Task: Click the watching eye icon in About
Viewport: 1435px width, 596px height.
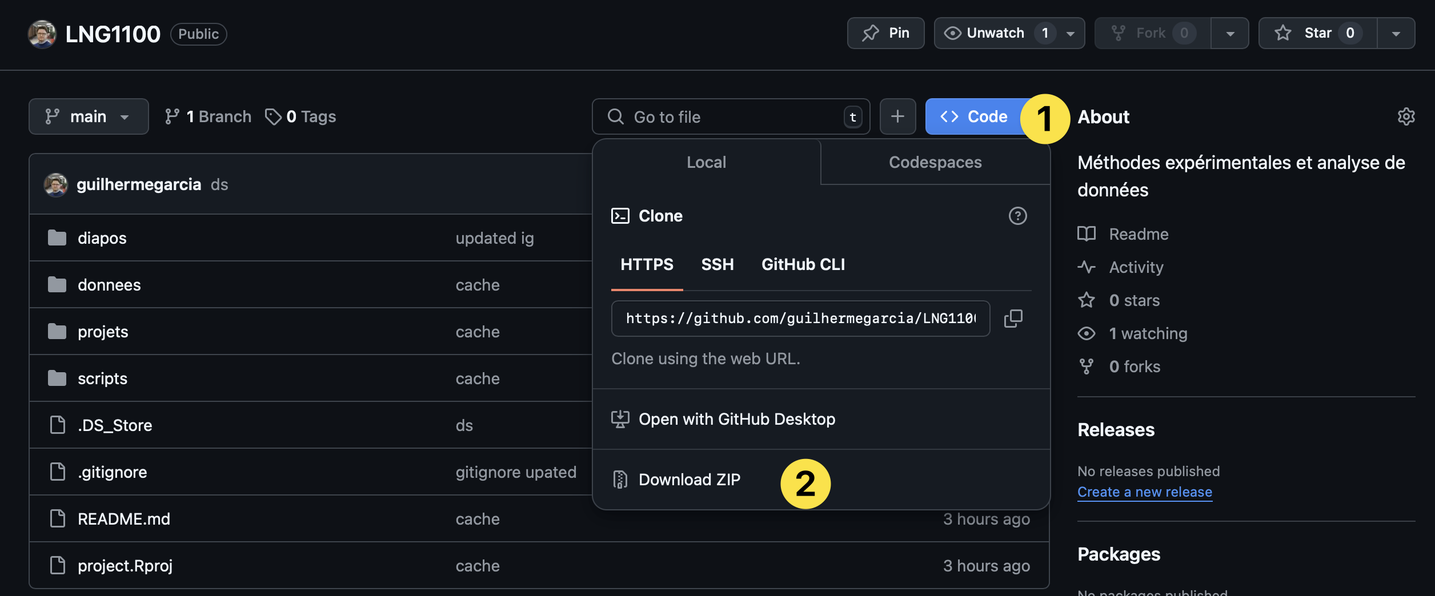Action: [1086, 333]
